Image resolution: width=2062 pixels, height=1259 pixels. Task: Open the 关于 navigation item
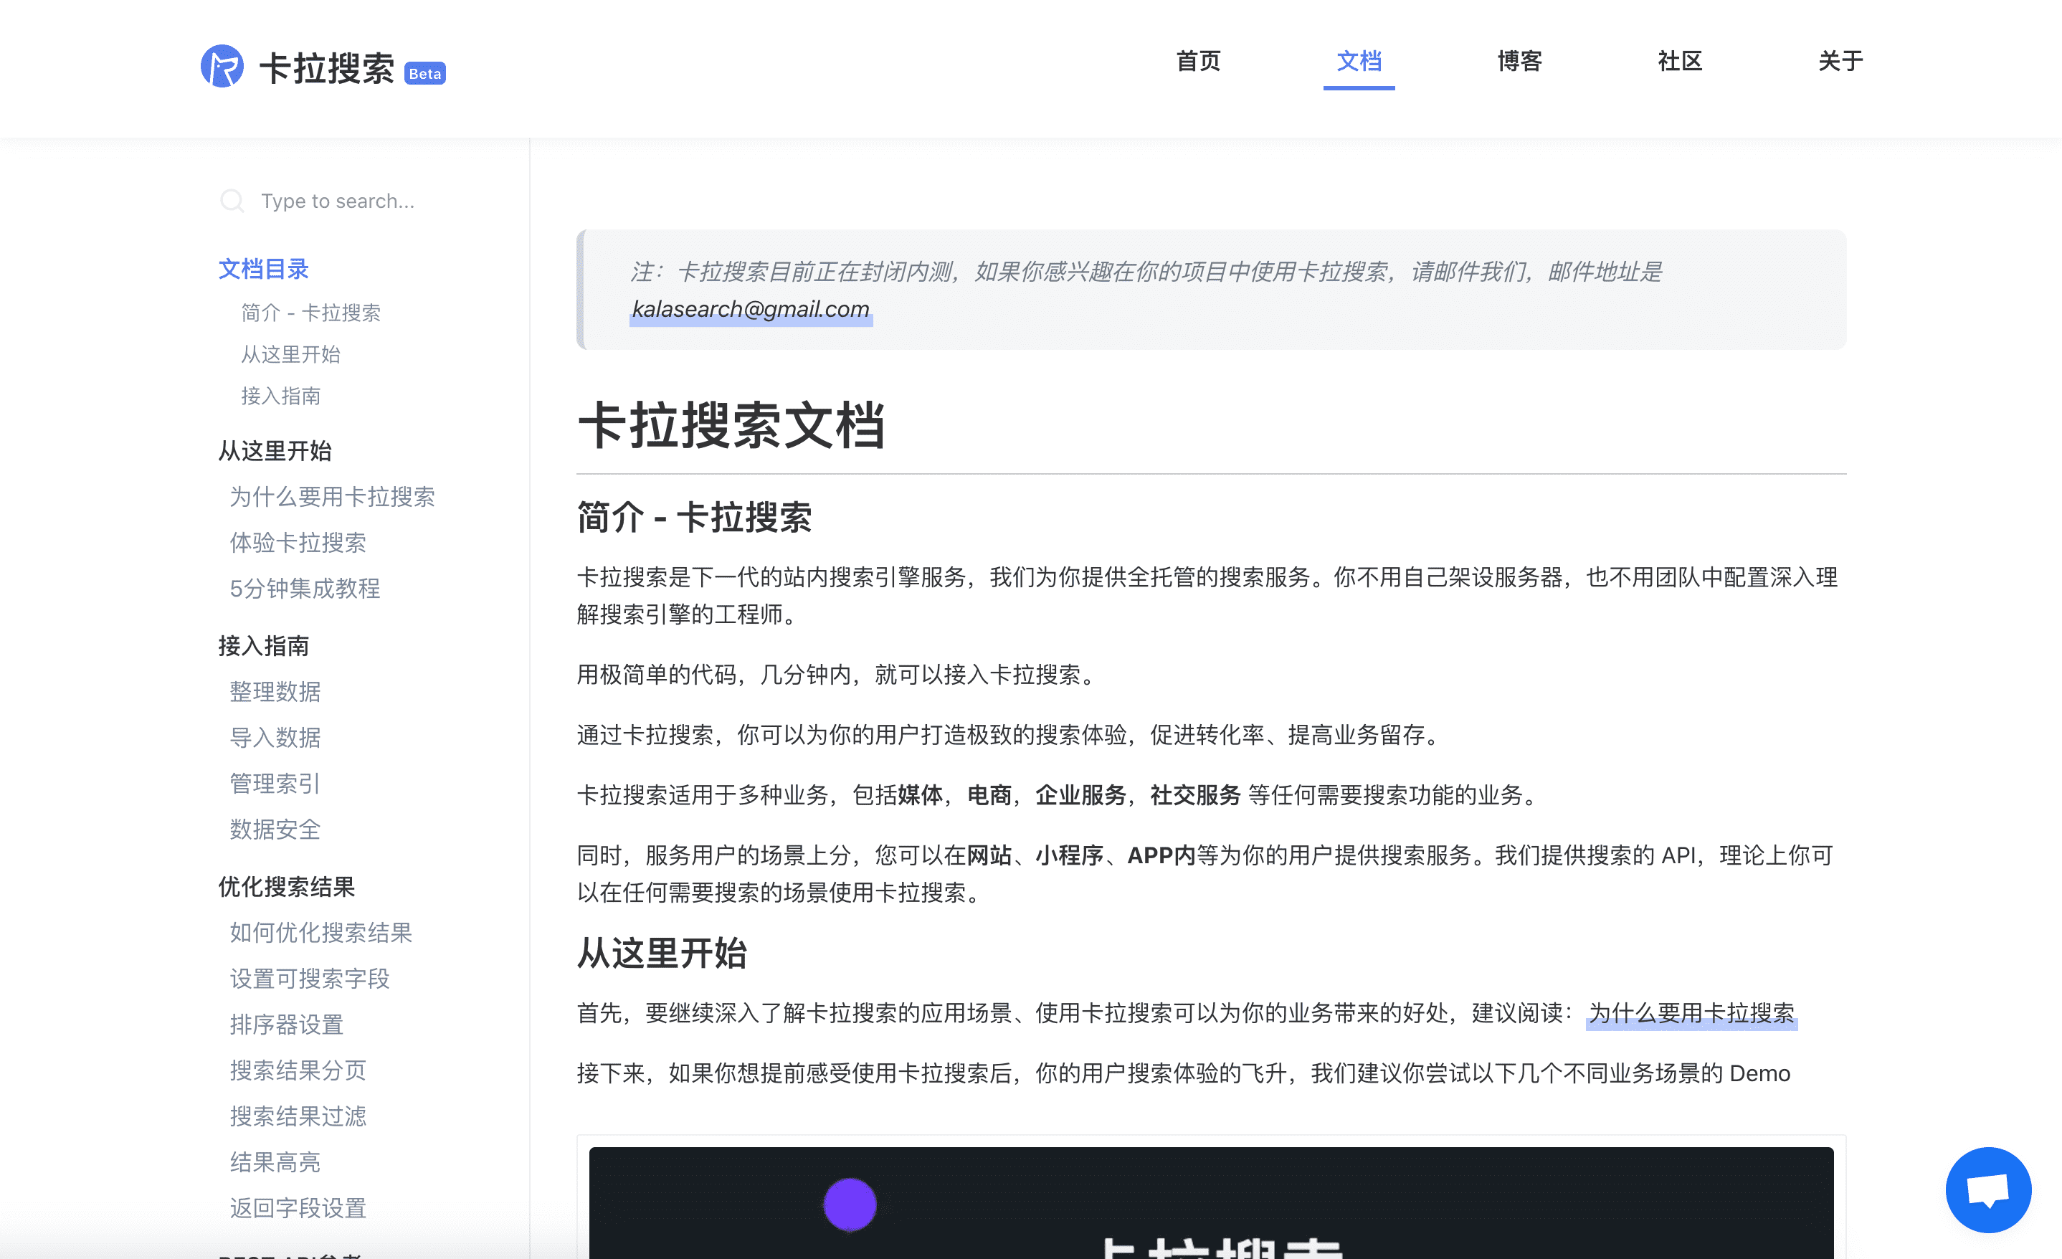[1840, 61]
